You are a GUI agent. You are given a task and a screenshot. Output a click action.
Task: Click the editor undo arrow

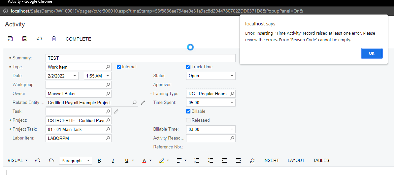[x=38, y=160]
